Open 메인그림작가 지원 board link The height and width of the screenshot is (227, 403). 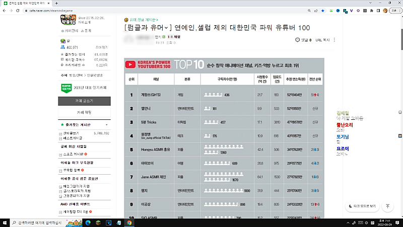tap(77, 186)
